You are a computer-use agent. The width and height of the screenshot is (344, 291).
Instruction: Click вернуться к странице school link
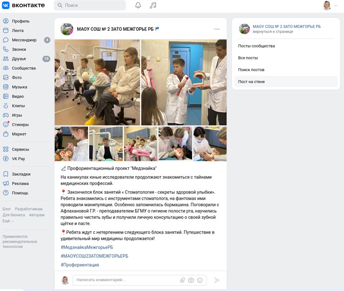tap(273, 32)
